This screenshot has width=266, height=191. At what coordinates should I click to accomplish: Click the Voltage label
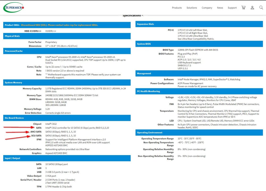click(170, 97)
